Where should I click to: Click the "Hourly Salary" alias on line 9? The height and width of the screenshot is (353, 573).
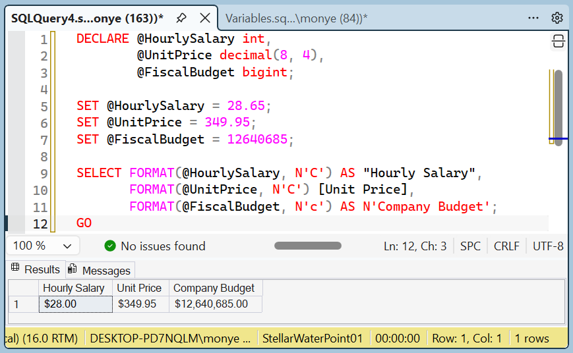(419, 173)
